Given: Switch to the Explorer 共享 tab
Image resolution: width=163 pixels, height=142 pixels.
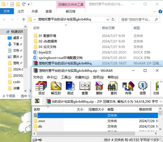Looking at the screenshot, I should (35, 11).
